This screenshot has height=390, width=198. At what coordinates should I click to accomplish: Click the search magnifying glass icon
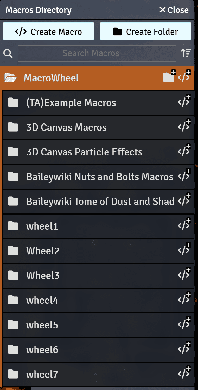tap(8, 53)
